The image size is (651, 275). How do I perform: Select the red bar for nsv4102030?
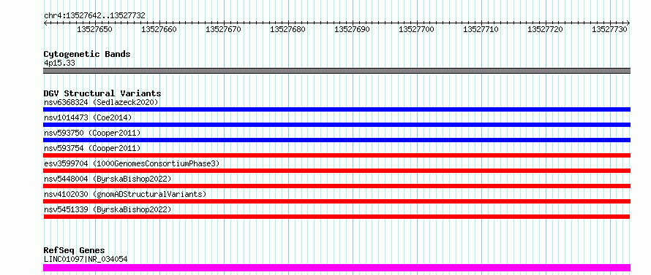point(336,201)
